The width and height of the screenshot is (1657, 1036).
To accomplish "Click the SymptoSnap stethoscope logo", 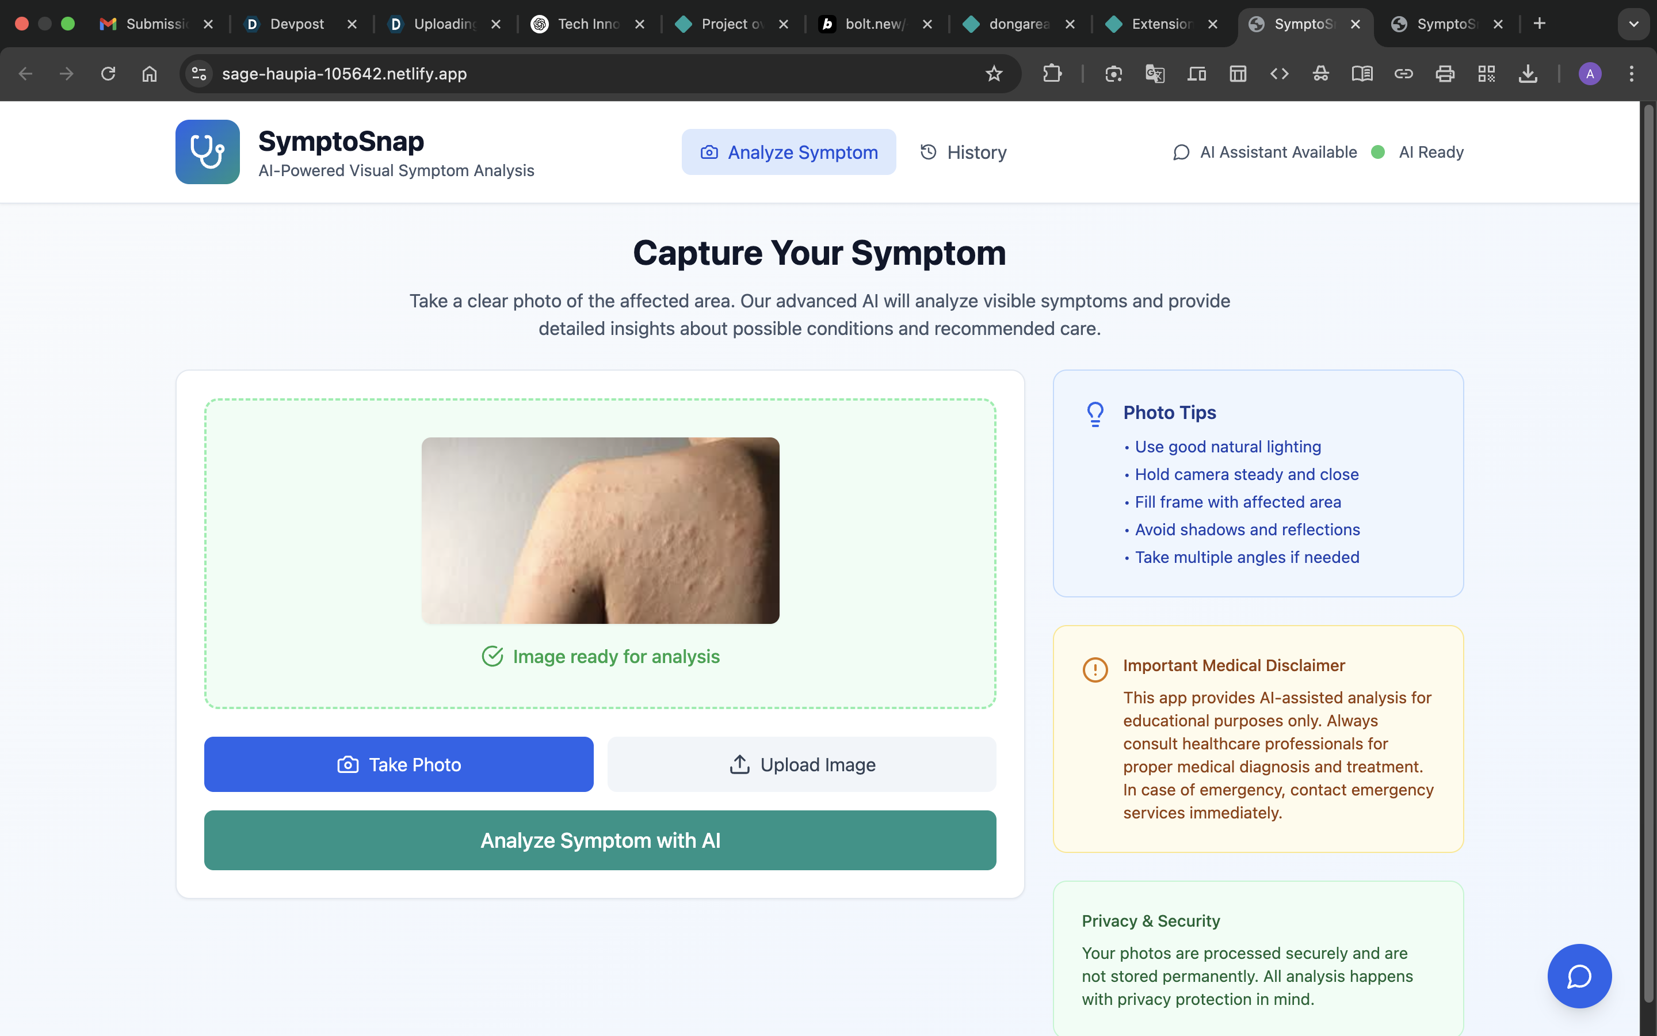I will pyautogui.click(x=208, y=152).
